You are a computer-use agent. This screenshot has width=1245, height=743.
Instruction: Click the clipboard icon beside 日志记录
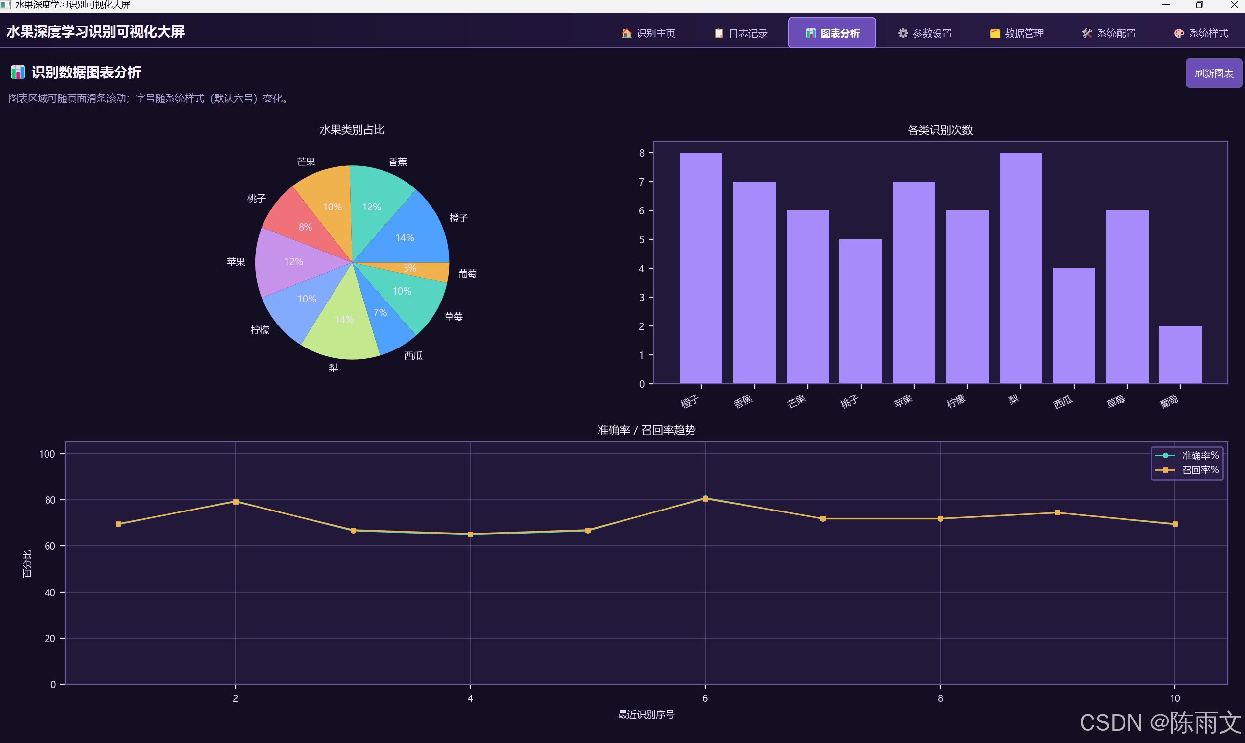tap(718, 33)
